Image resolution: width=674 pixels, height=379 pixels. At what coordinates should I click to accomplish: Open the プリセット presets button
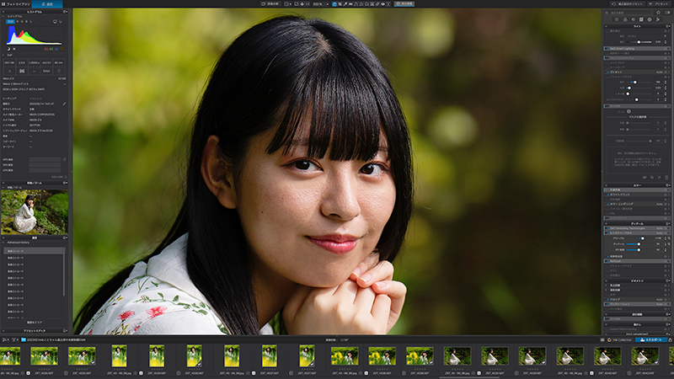coord(659,4)
